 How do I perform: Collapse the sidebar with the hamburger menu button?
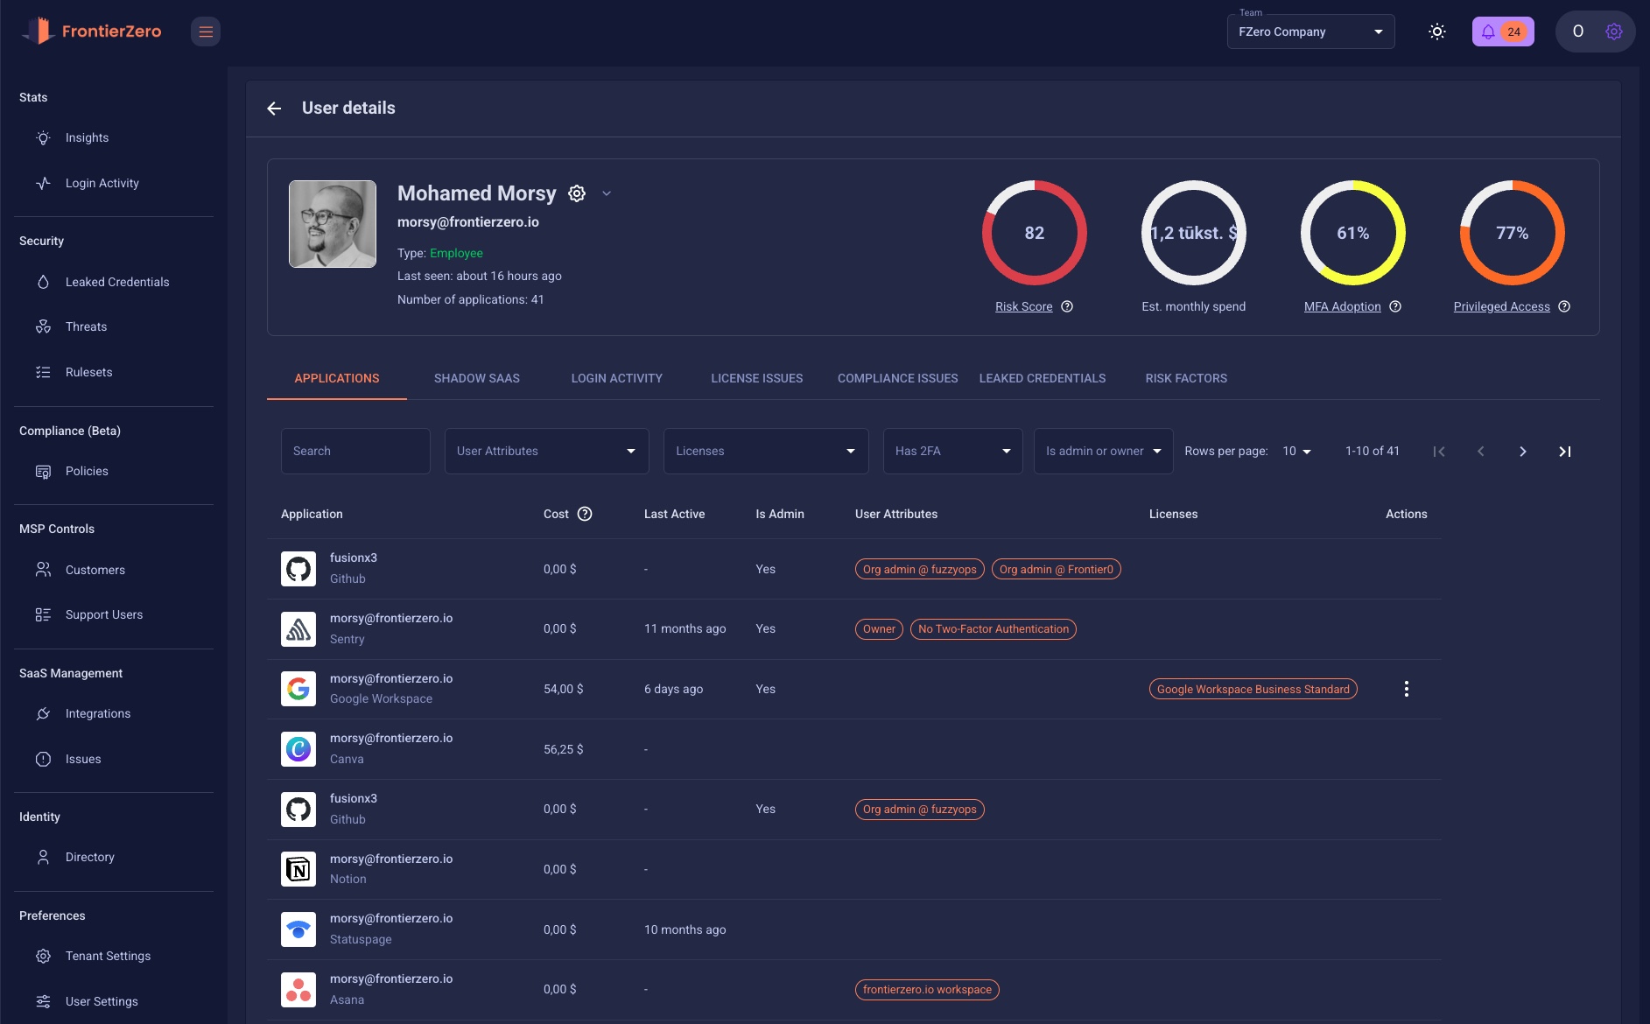pyautogui.click(x=206, y=32)
